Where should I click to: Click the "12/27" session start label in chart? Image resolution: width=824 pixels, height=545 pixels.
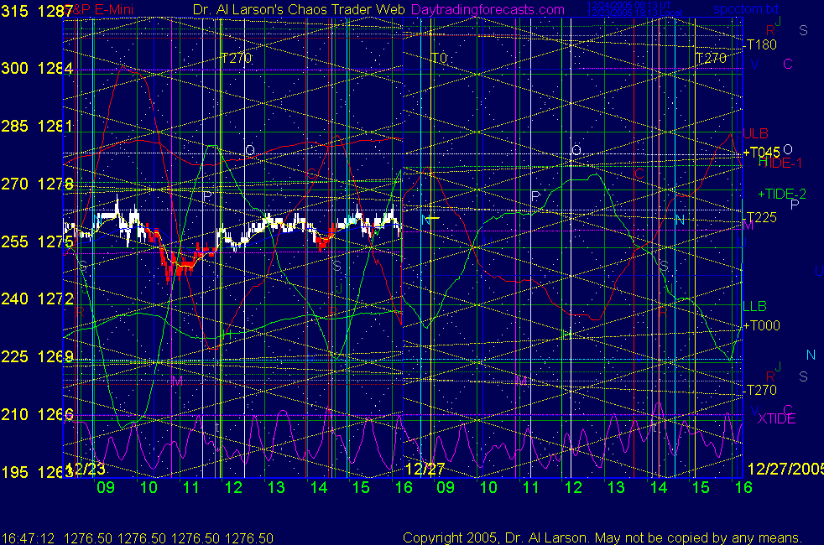click(425, 469)
